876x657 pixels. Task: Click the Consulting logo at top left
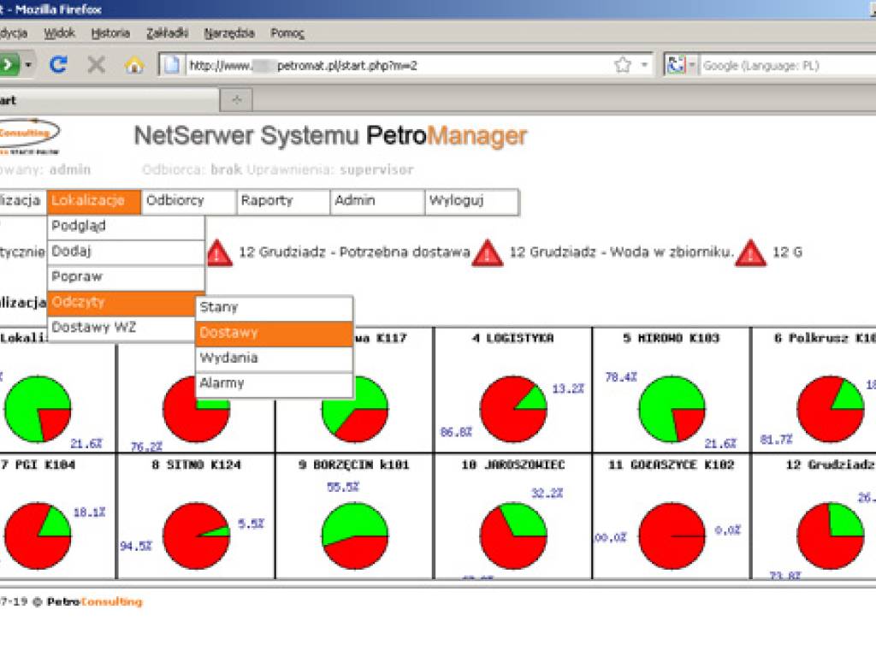(30, 136)
